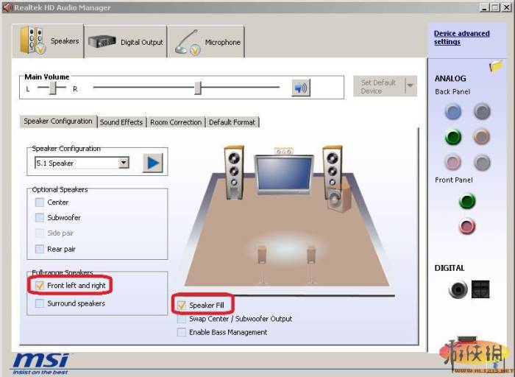Viewport: 515px width, 377px height.
Task: Enable the Rear pair checkbox
Action: (x=40, y=249)
